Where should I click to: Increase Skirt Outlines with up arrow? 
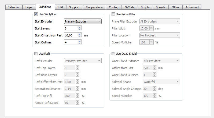coord(79,41)
